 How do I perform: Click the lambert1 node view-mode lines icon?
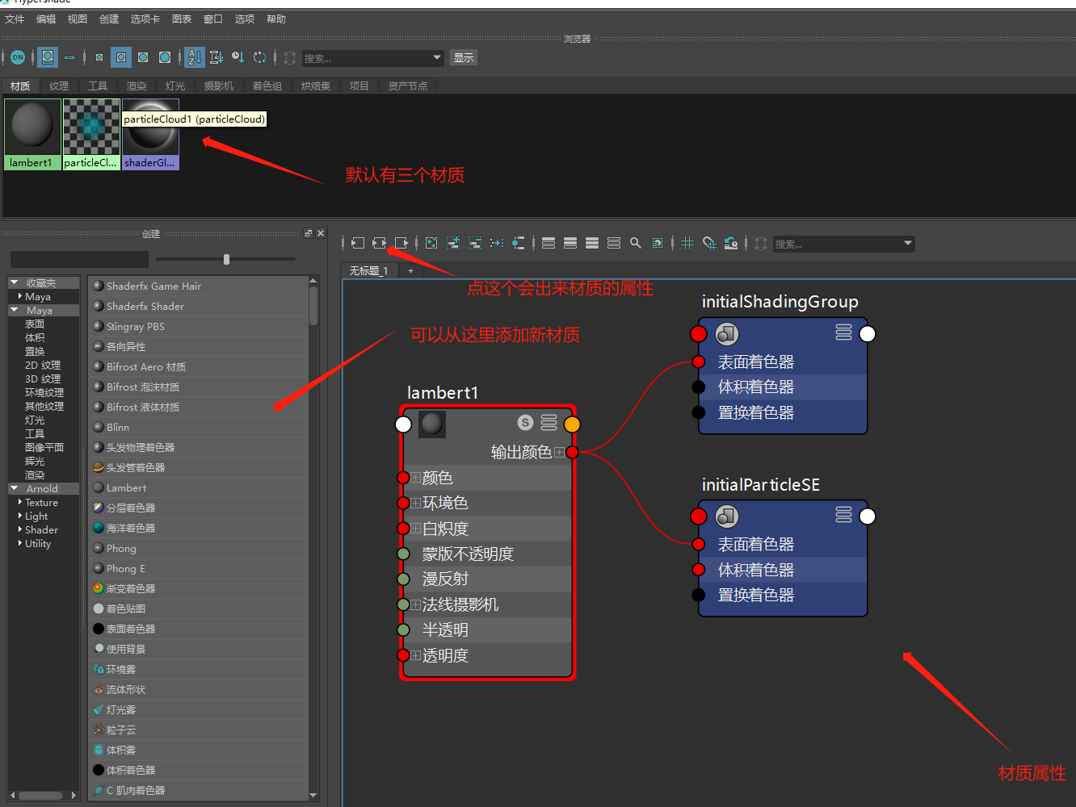[x=549, y=422]
